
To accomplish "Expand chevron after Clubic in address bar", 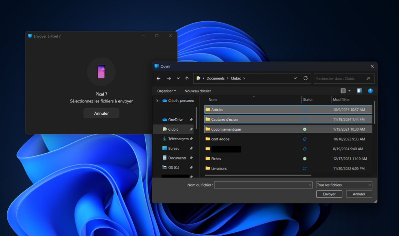I will point(244,78).
